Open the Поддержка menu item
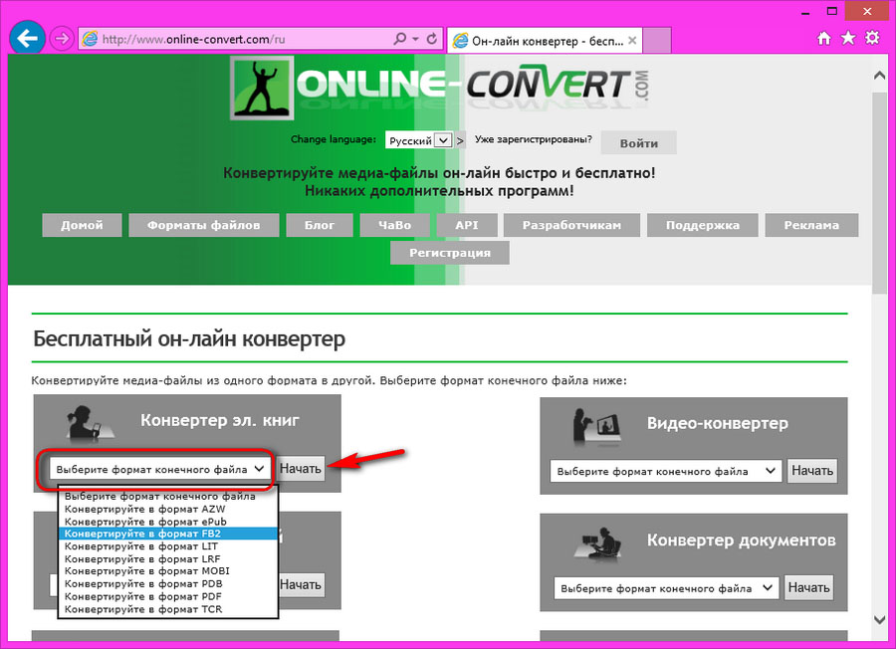896x649 pixels. pos(702,225)
